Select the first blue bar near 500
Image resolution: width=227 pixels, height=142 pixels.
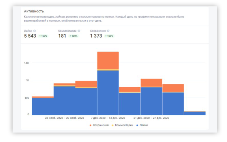pyautogui.click(x=43, y=106)
